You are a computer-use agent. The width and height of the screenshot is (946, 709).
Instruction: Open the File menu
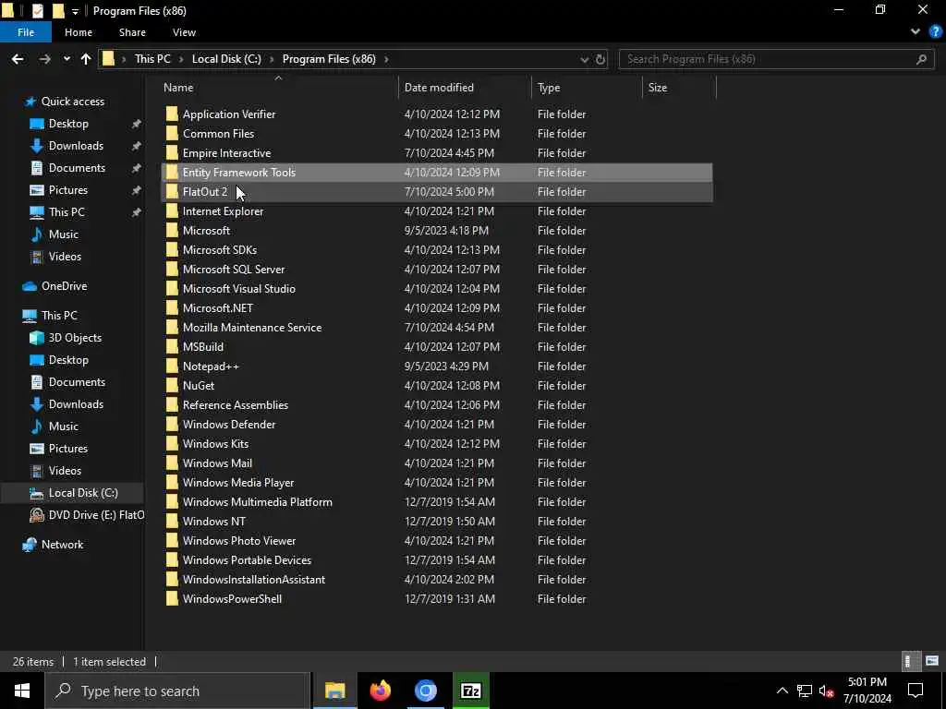click(x=26, y=32)
